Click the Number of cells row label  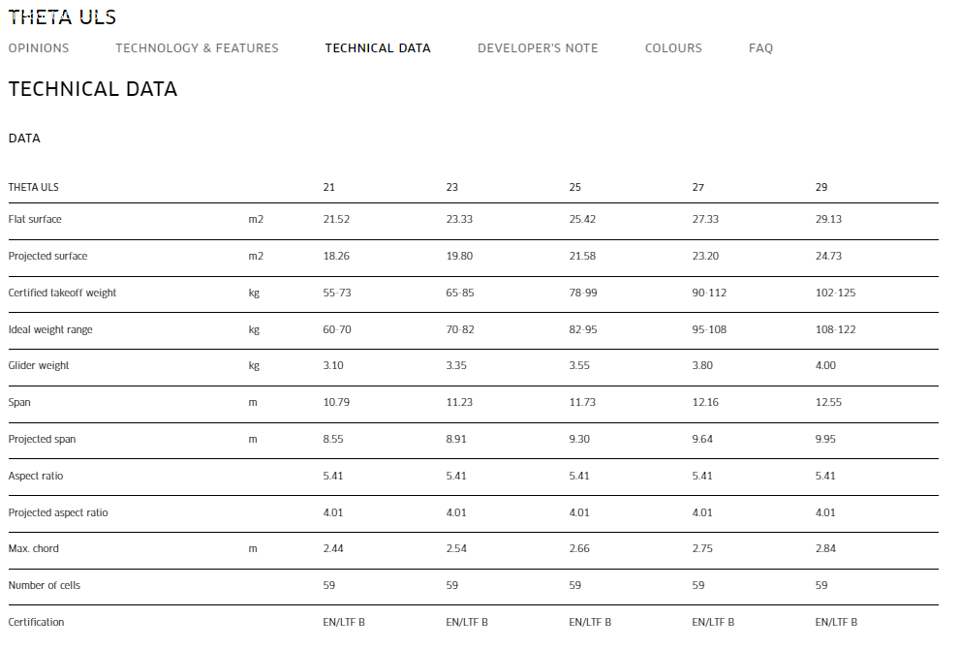pyautogui.click(x=45, y=585)
